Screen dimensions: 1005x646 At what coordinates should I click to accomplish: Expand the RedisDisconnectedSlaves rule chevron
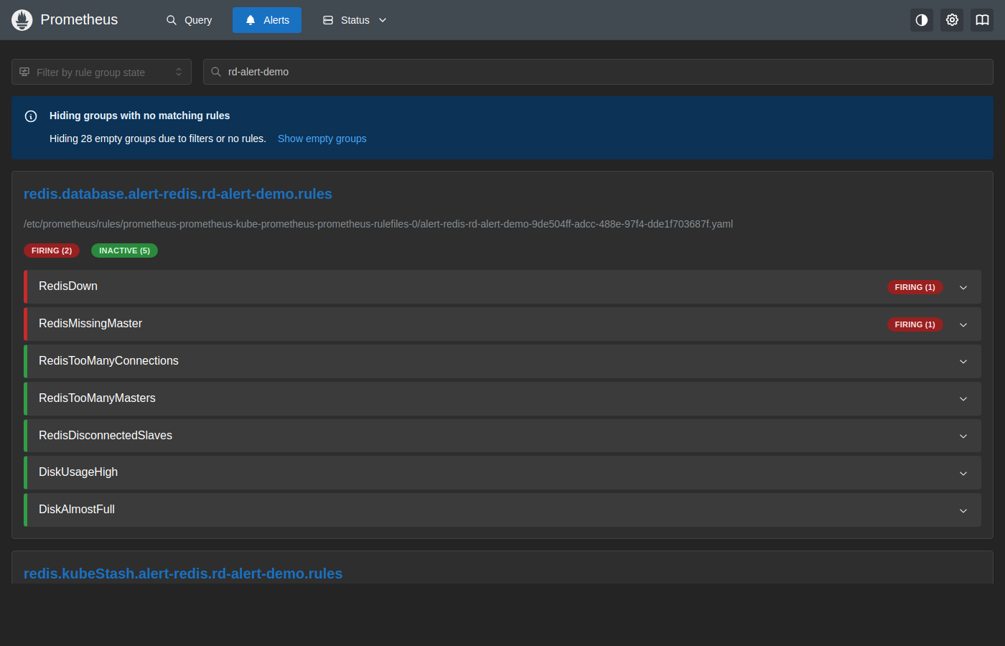(963, 436)
